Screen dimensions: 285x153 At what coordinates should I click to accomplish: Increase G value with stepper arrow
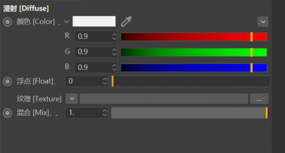(114, 50)
